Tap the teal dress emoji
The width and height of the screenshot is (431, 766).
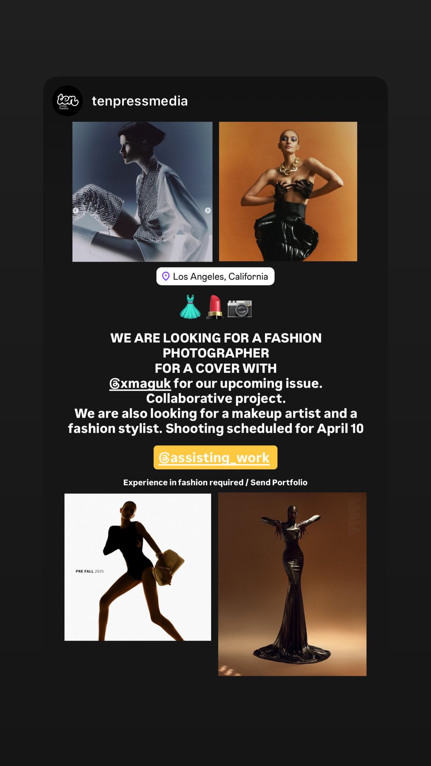click(190, 306)
